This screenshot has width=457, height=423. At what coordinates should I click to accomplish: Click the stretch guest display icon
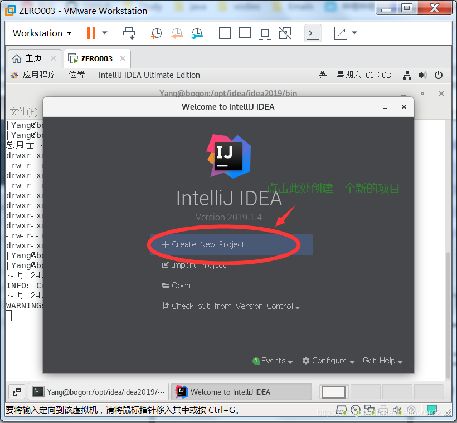341,33
